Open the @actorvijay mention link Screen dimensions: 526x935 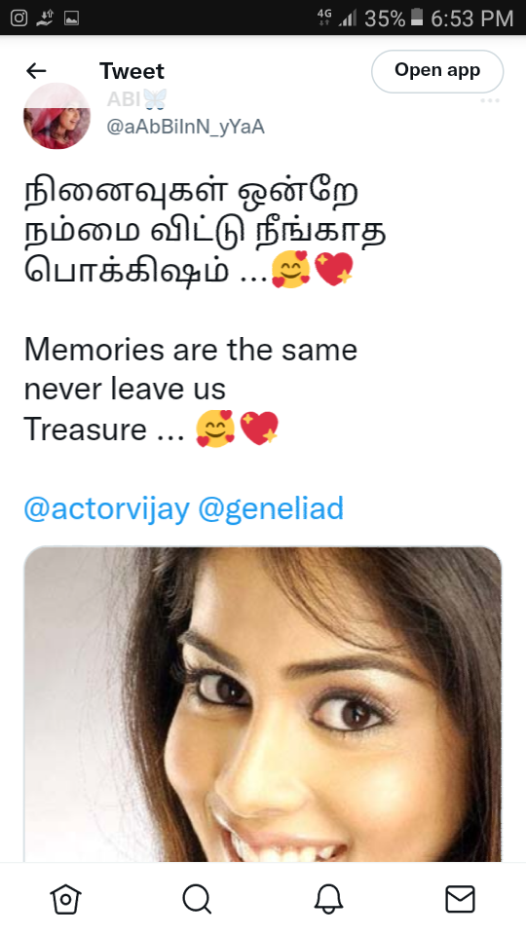[107, 508]
